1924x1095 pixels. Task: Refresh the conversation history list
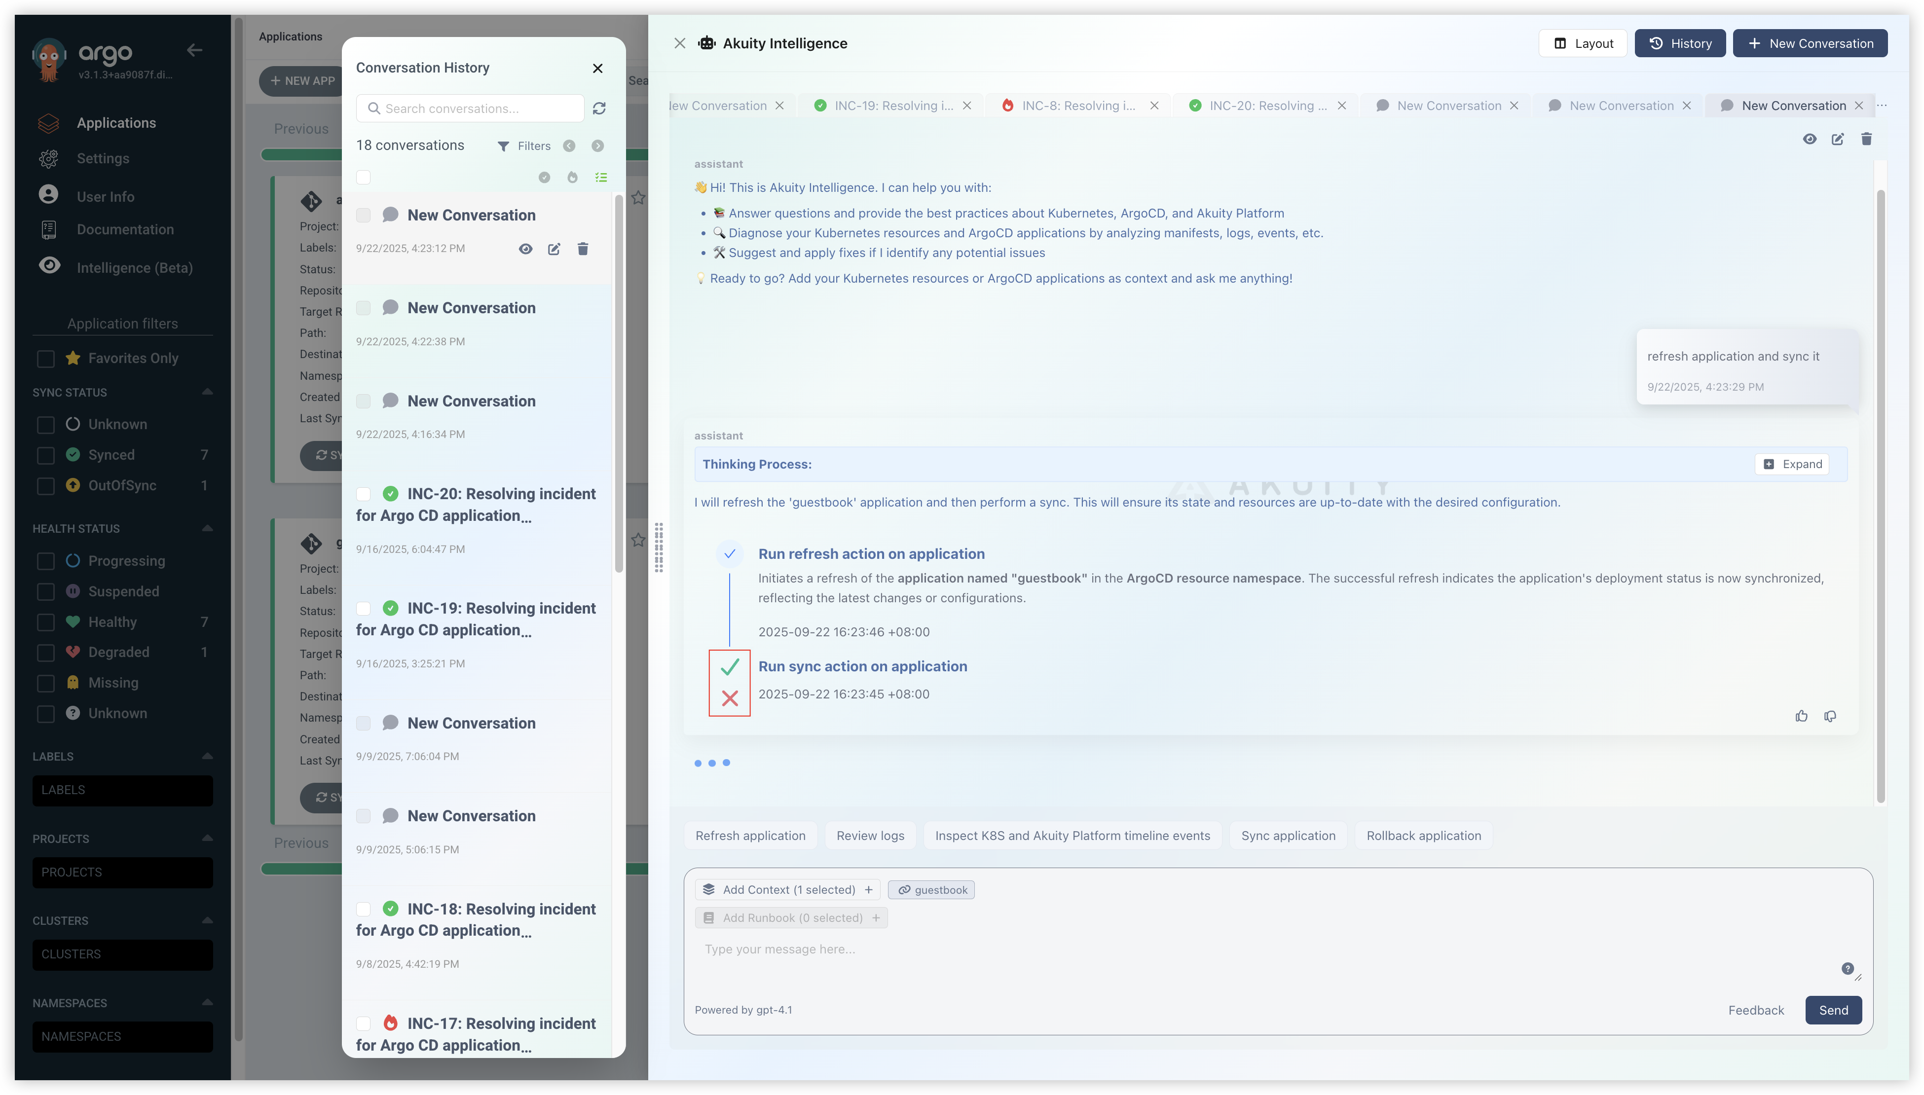pos(599,109)
